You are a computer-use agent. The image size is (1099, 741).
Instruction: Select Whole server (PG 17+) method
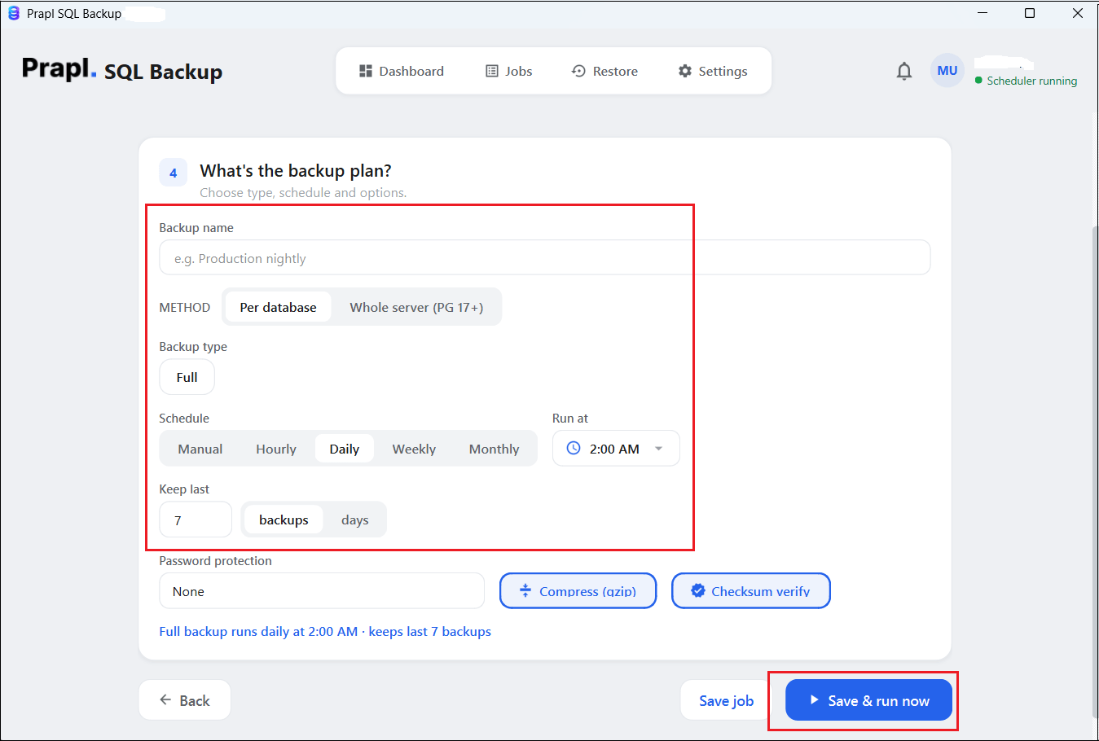click(x=416, y=307)
